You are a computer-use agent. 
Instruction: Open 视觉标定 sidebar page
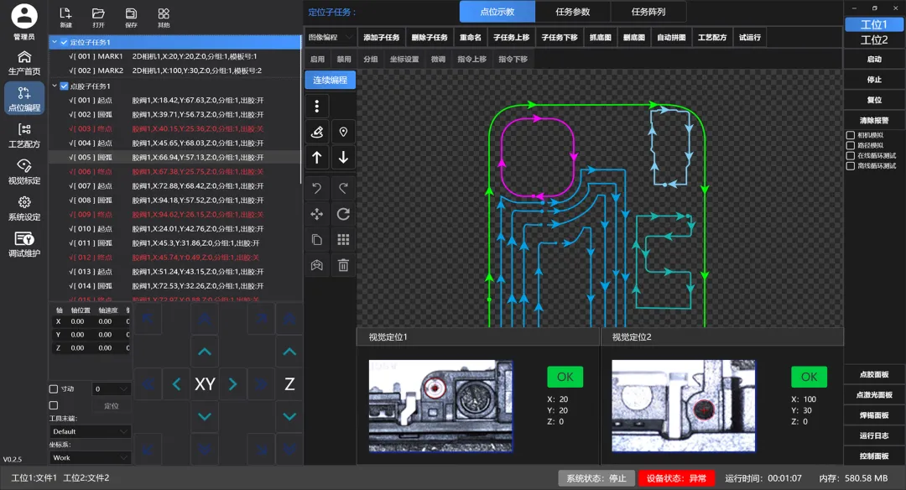point(24,172)
